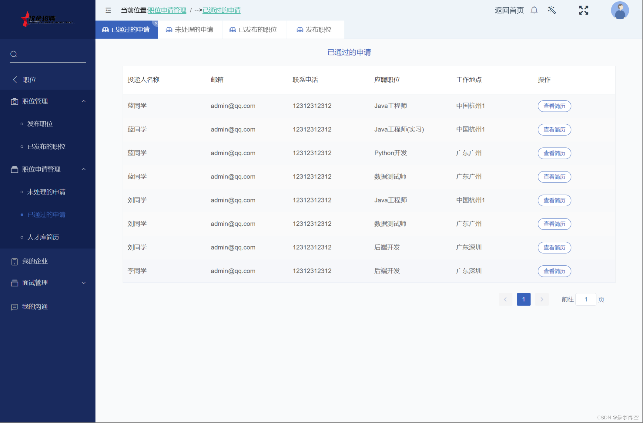Collapse the 职位申请管理 menu chevron
Screen dimensions: 643x423
pyautogui.click(x=84, y=169)
